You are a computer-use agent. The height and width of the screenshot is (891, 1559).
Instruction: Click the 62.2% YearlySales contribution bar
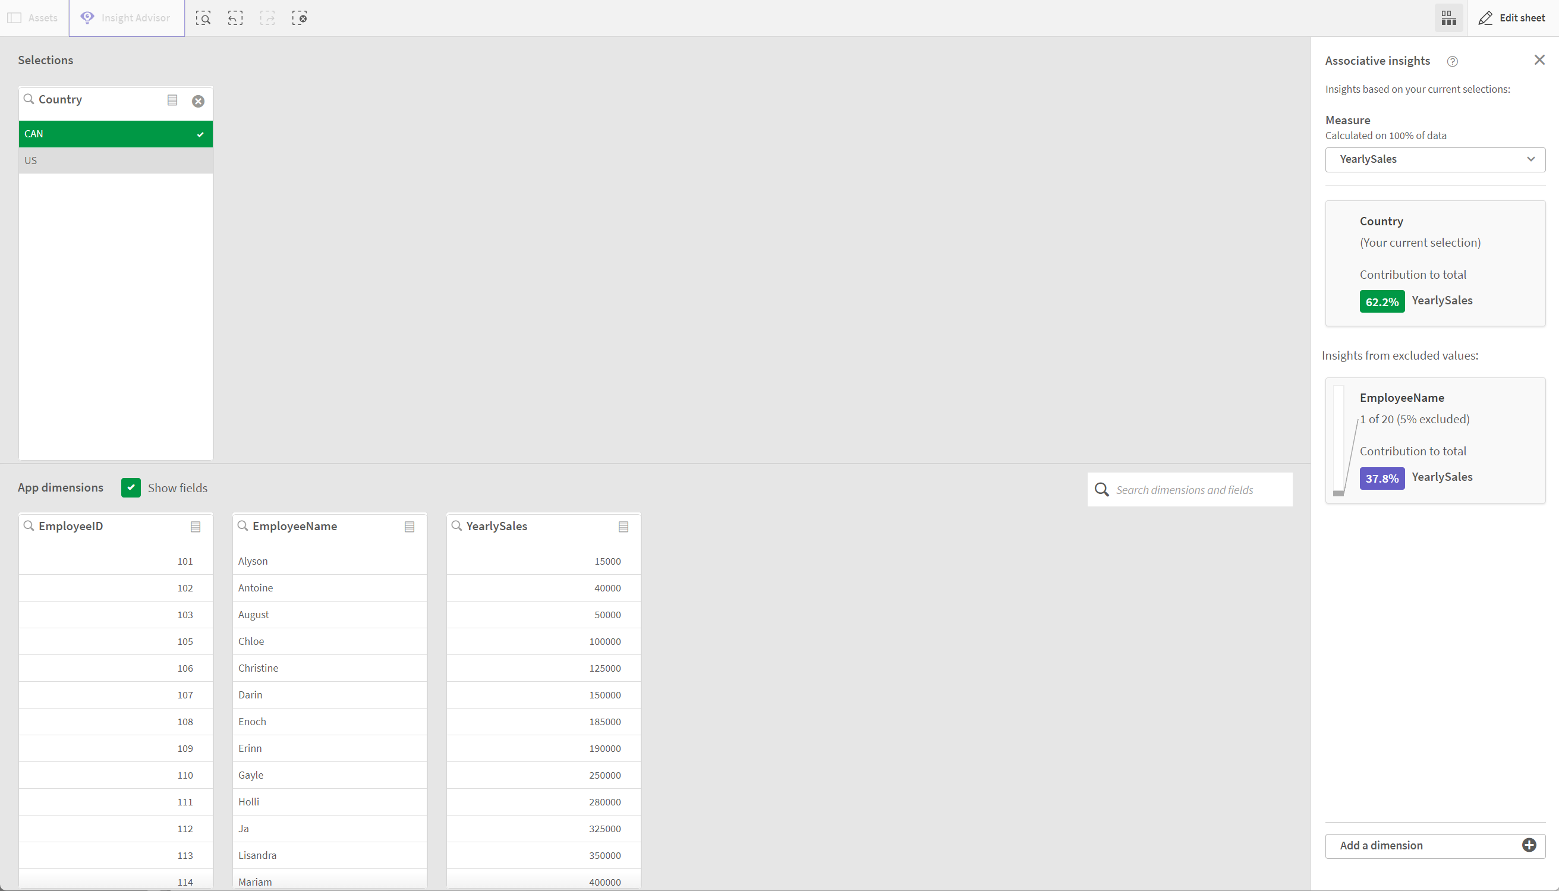tap(1382, 301)
